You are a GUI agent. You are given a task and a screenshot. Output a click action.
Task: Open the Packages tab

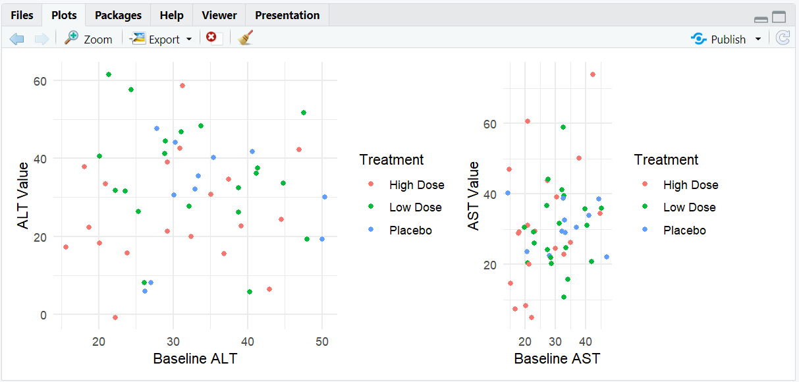pyautogui.click(x=118, y=15)
